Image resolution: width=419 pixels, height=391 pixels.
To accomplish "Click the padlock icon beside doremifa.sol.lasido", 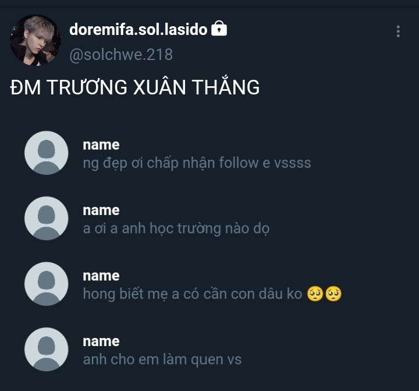I will [219, 29].
